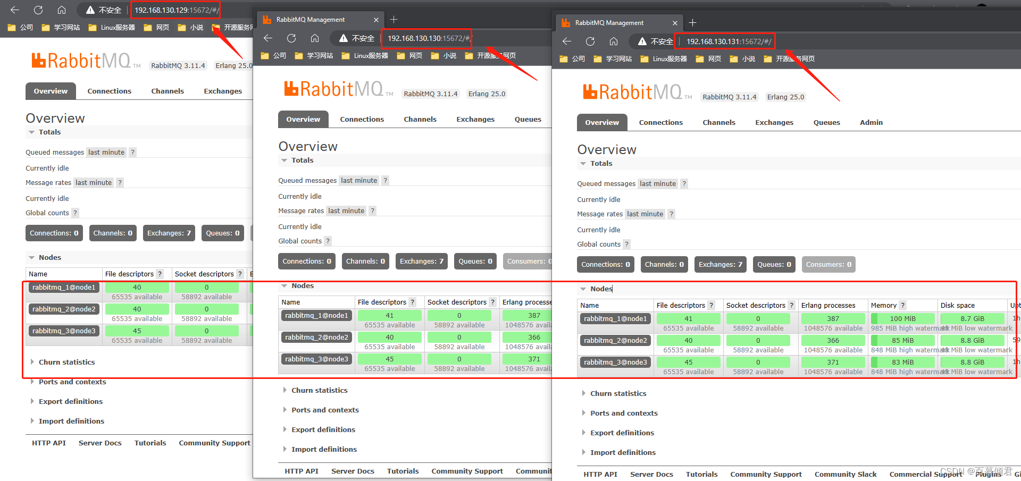1021x481 pixels.
Task: Click Connections: 0 count in middle window
Action: [307, 261]
